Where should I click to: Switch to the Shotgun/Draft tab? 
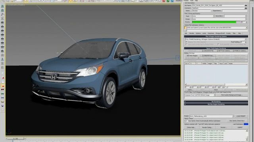coord(220,33)
